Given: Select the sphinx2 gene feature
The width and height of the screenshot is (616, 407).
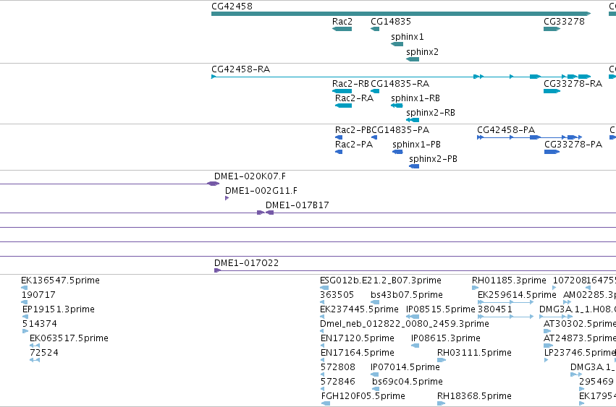Looking at the screenshot, I should tap(413, 59).
